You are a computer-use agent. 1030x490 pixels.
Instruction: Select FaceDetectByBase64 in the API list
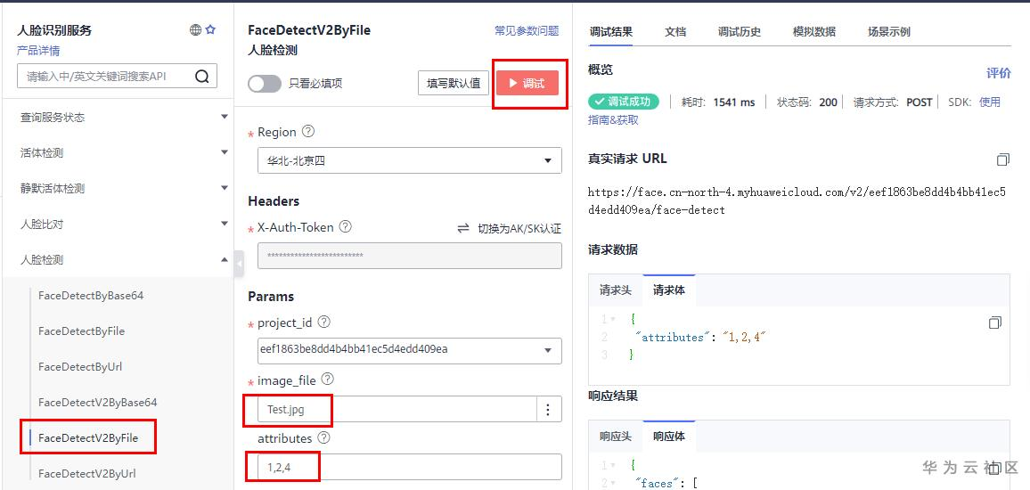tap(91, 296)
